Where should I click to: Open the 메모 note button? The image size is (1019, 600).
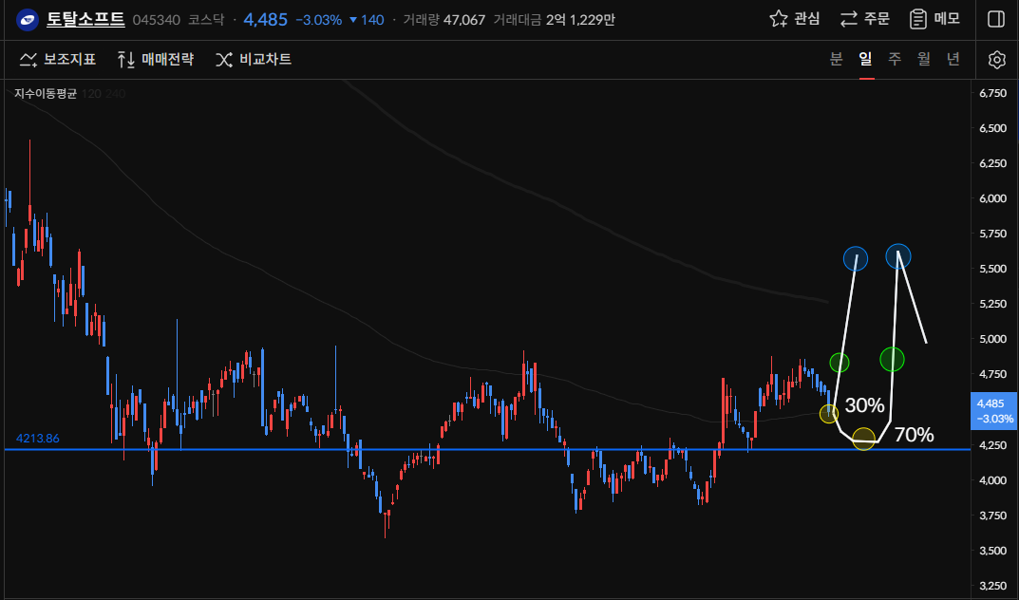pyautogui.click(x=934, y=19)
